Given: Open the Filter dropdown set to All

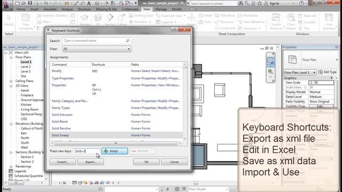Looking at the screenshot, I should tap(97, 49).
